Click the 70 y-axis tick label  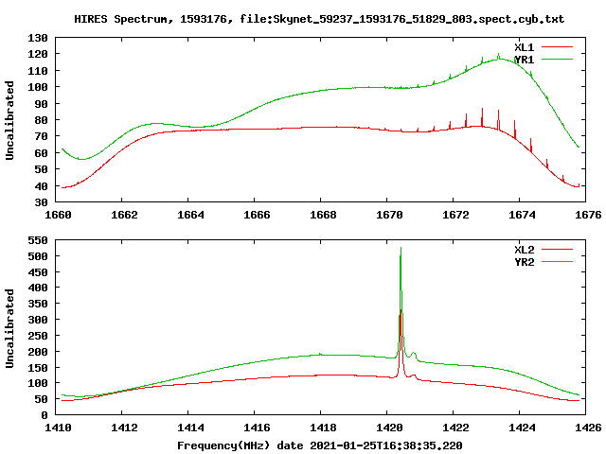[x=42, y=136]
